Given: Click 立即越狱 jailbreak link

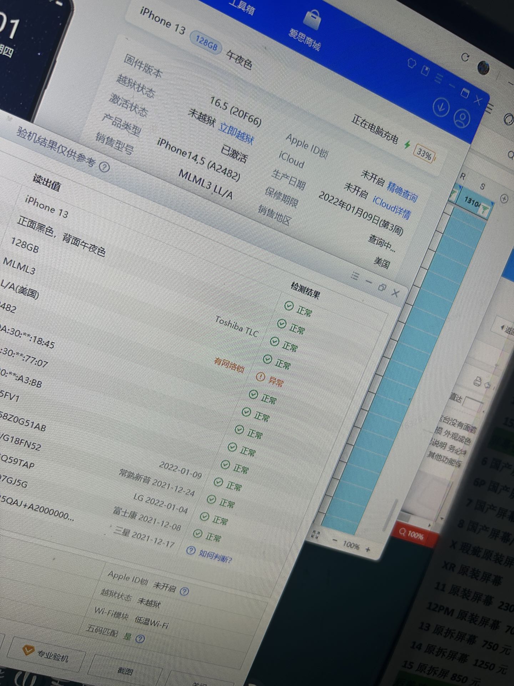Looking at the screenshot, I should [x=236, y=134].
